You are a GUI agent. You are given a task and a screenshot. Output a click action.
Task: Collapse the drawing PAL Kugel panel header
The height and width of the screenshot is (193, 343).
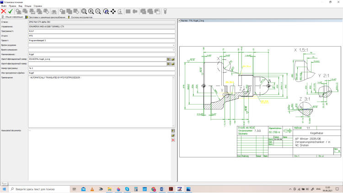click(179, 21)
